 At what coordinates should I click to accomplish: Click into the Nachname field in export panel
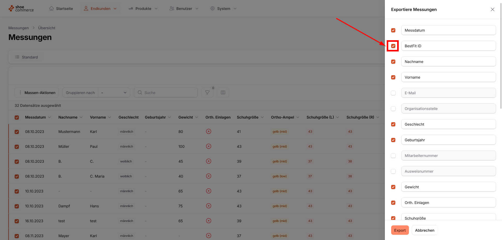coord(448,62)
